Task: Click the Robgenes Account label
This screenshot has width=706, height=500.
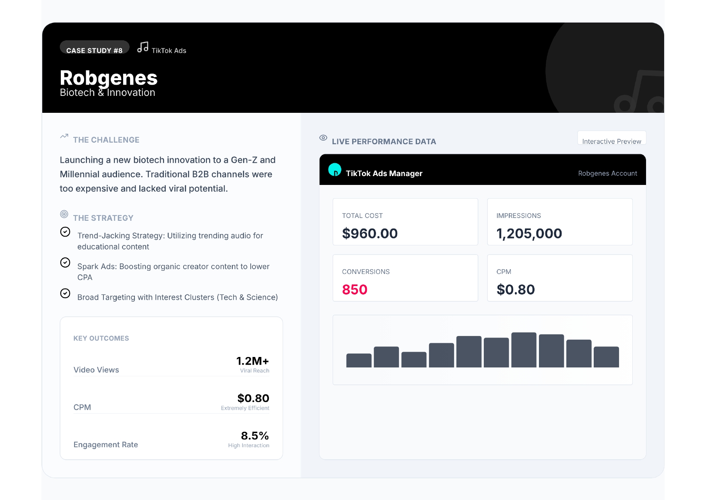Action: 608,173
